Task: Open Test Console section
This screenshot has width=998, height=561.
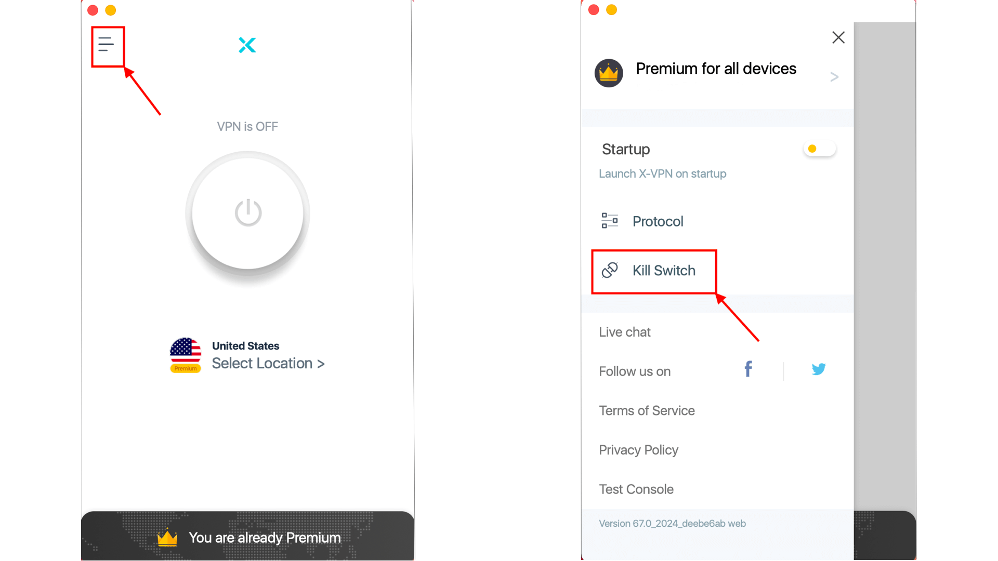Action: [x=637, y=489]
